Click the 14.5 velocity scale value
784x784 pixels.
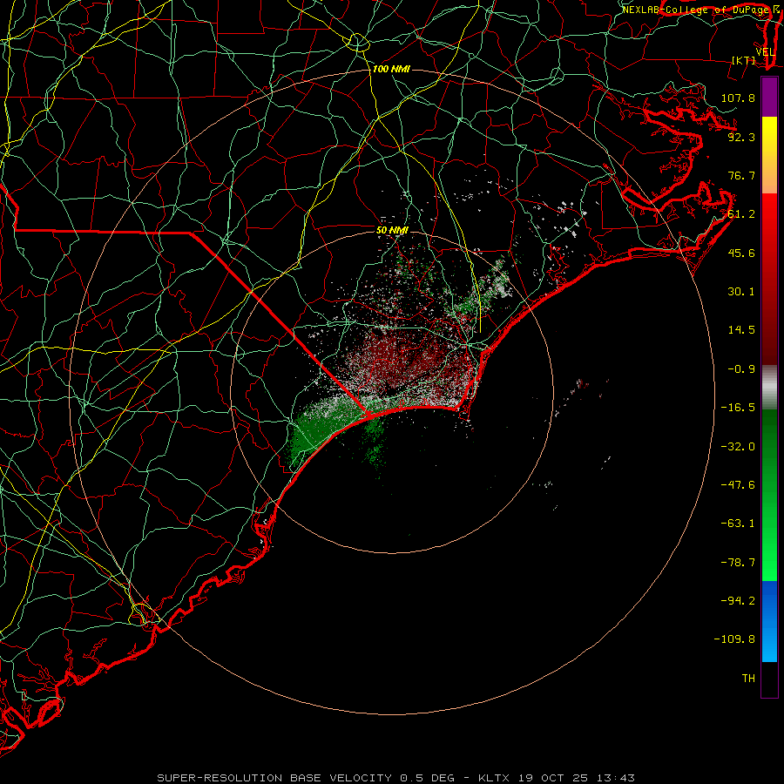tap(741, 330)
